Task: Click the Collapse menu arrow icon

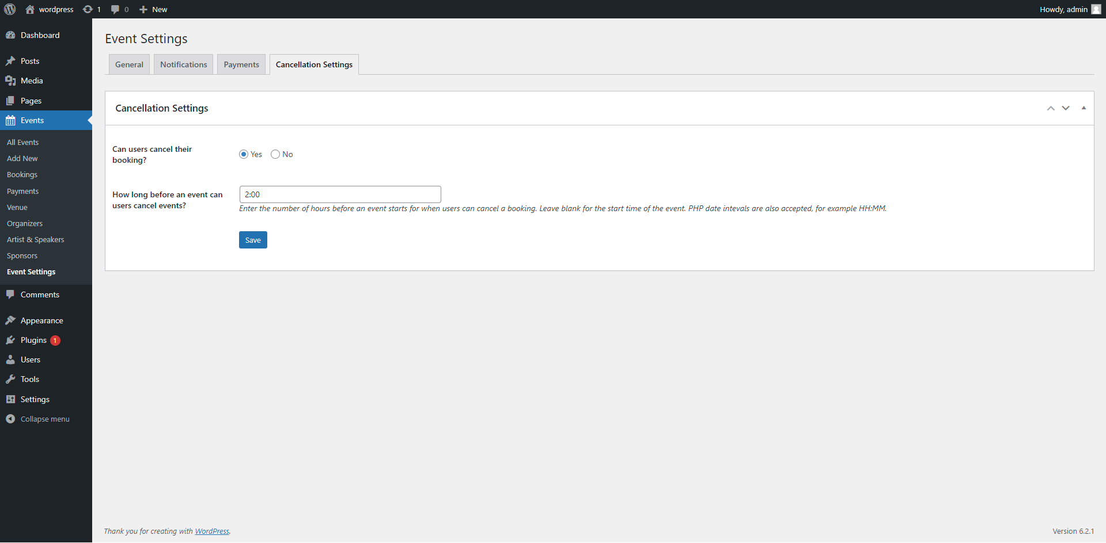Action: pos(10,419)
